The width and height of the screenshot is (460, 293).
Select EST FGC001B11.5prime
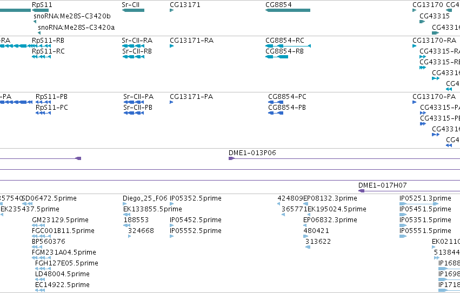63,231
